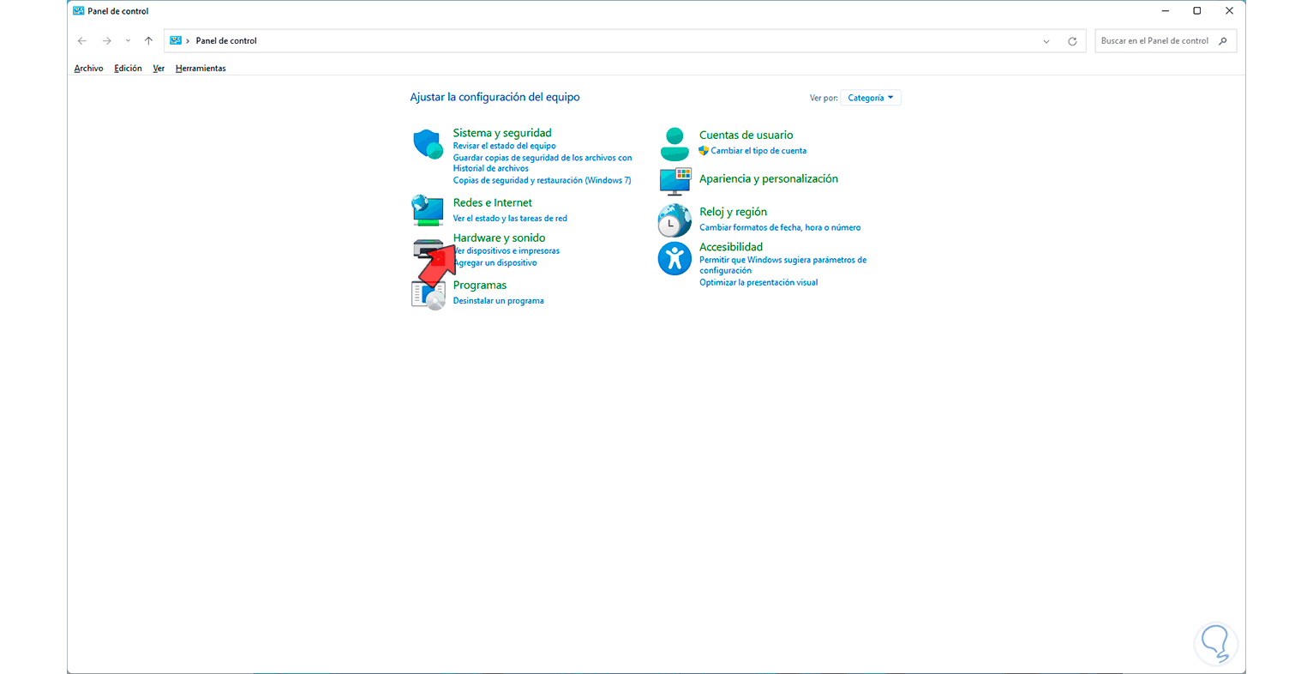Click the search magnifier icon
Viewport: 1313px width, 674px height.
pyautogui.click(x=1223, y=41)
